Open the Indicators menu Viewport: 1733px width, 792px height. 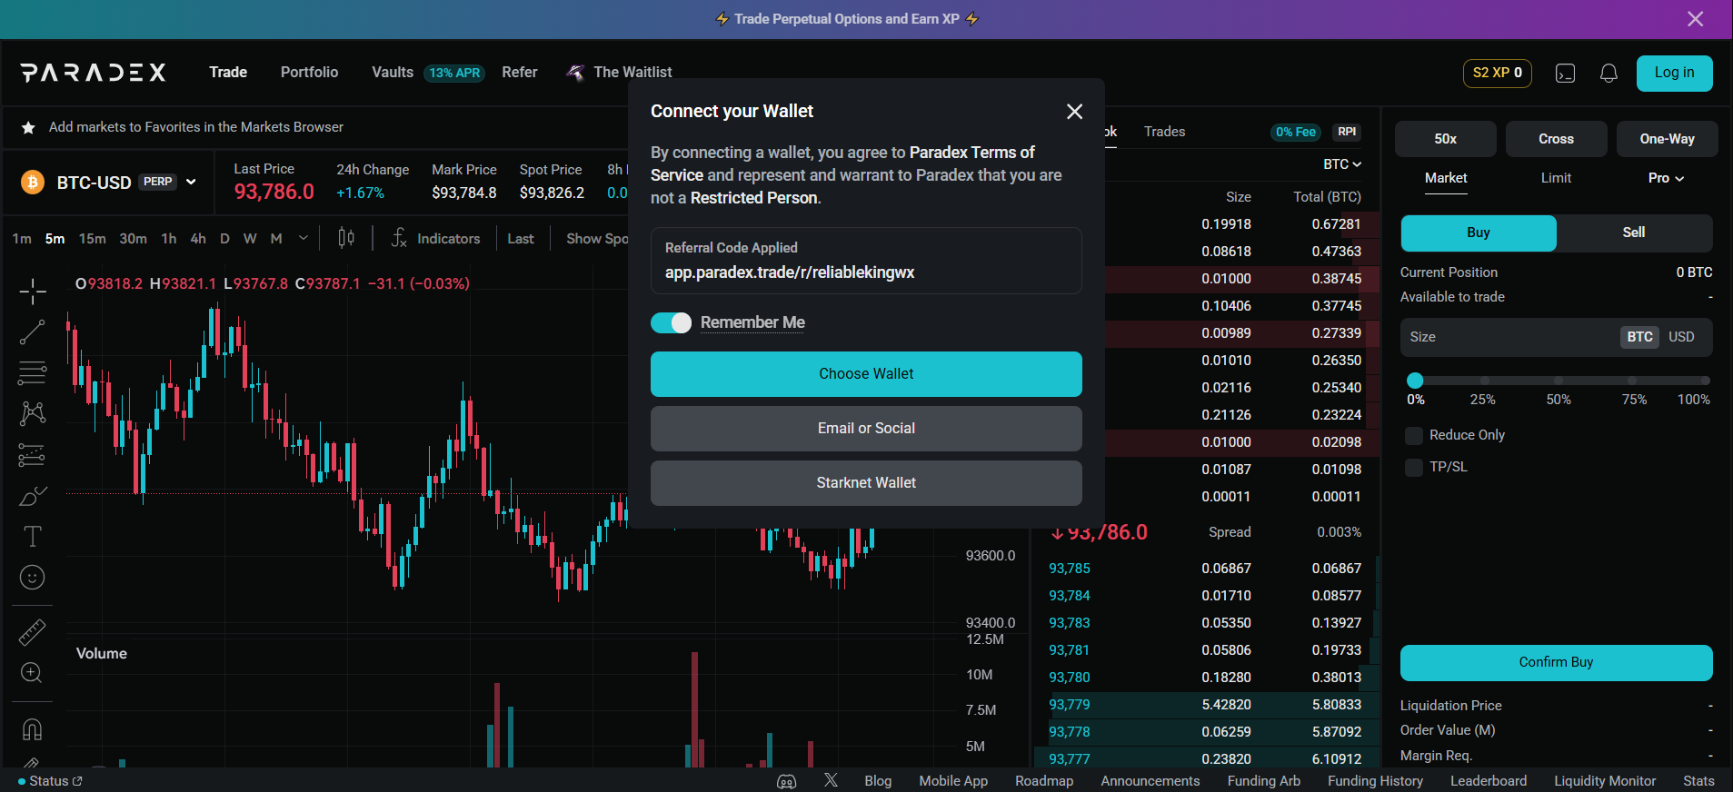pyautogui.click(x=435, y=238)
